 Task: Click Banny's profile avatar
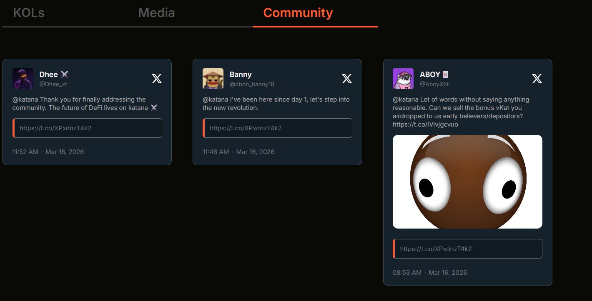point(213,79)
